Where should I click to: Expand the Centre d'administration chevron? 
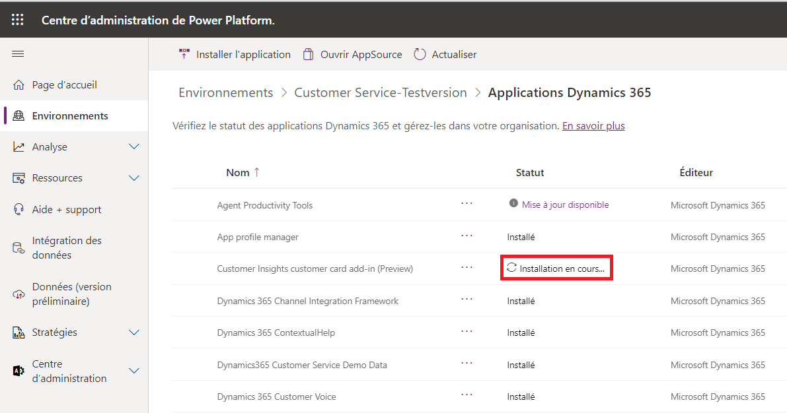coord(134,371)
